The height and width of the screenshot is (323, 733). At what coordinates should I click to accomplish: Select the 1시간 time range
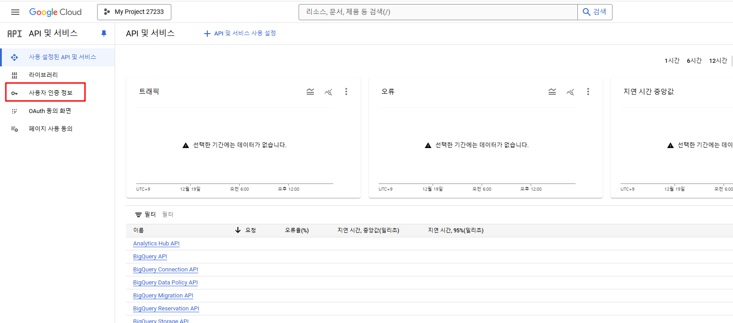[x=672, y=61]
